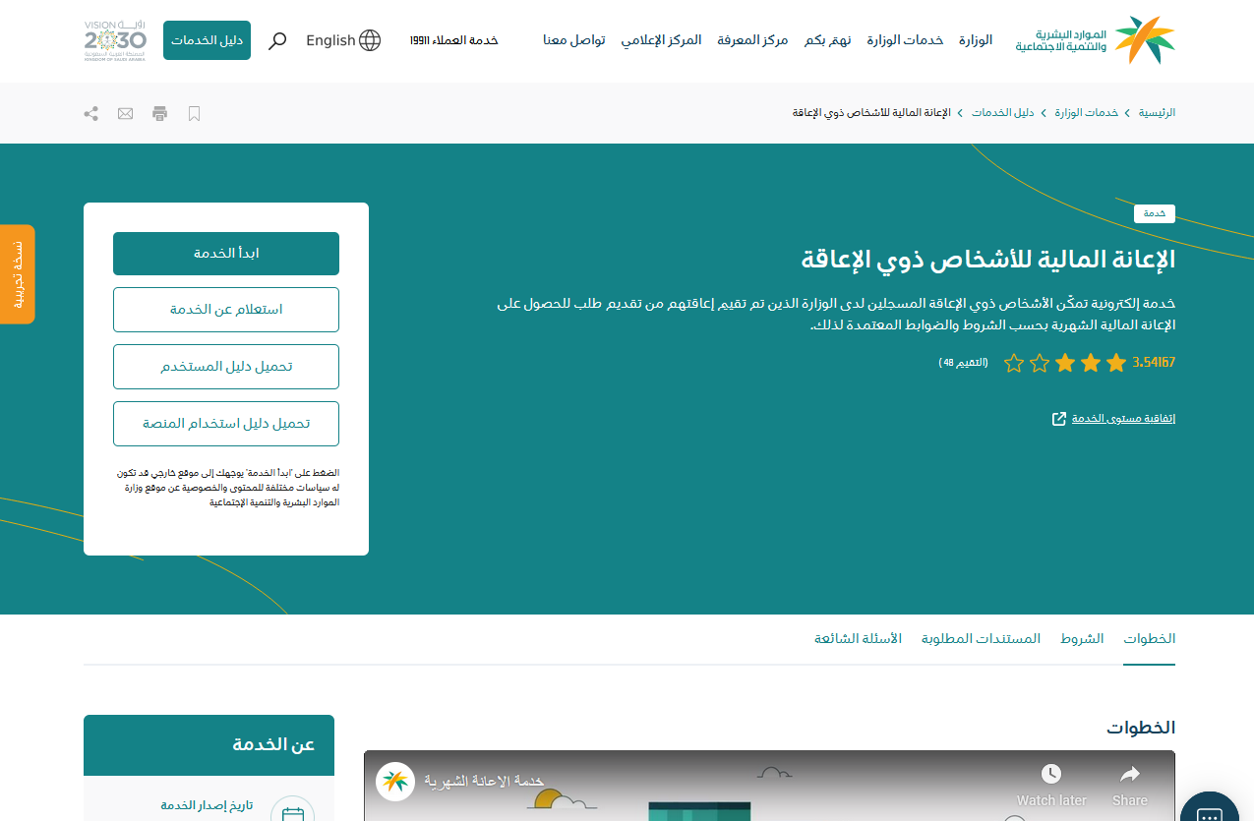Click the Vision 2030 logo

[115, 40]
